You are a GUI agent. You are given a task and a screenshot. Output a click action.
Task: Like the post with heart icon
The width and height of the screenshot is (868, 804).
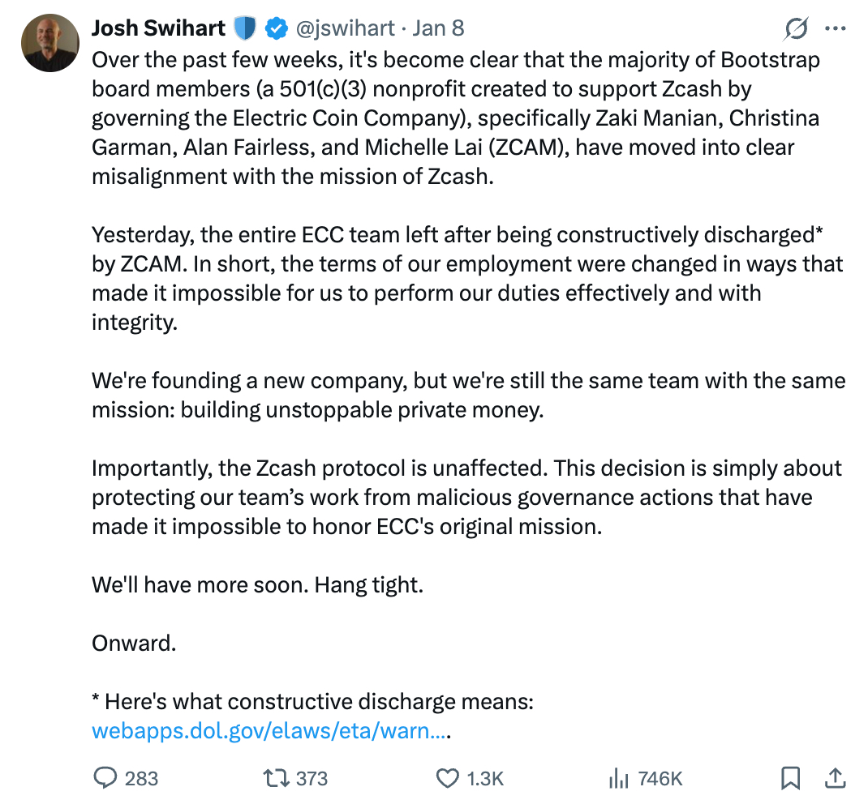447,779
